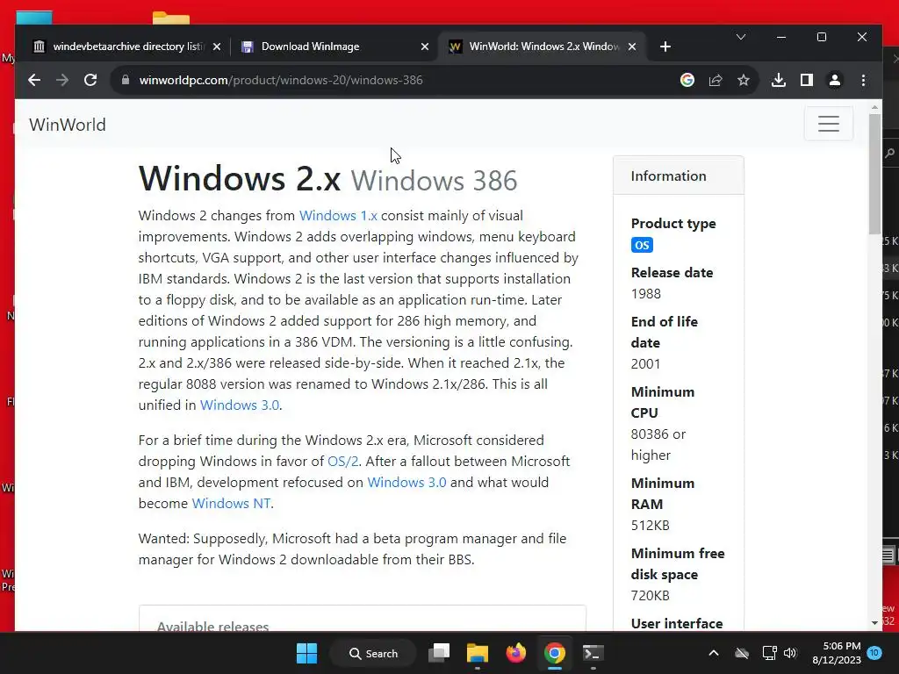Go back to the previous page
Screen dimensions: 899x674
[x=34, y=80]
